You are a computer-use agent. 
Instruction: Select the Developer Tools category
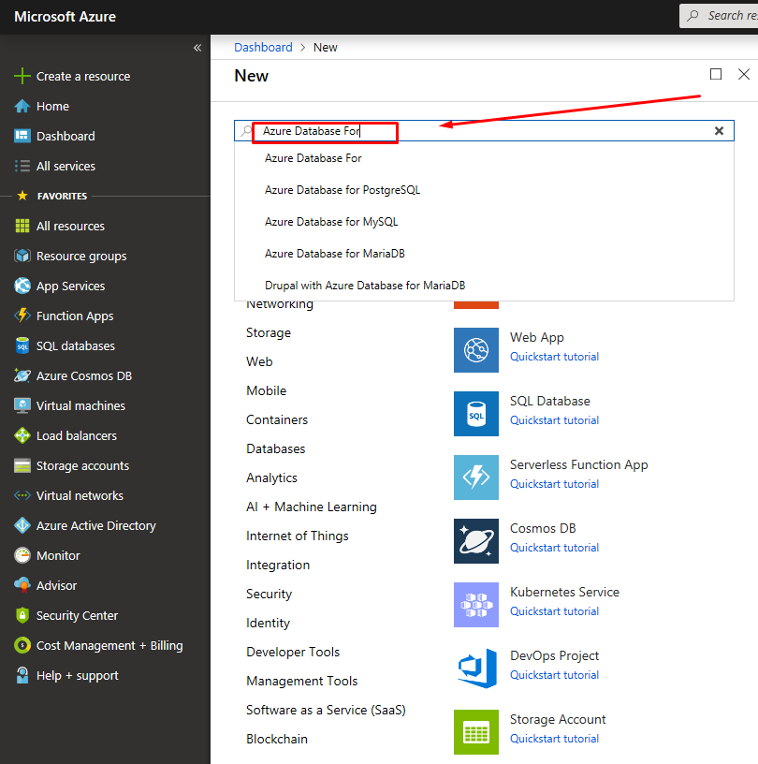click(293, 652)
